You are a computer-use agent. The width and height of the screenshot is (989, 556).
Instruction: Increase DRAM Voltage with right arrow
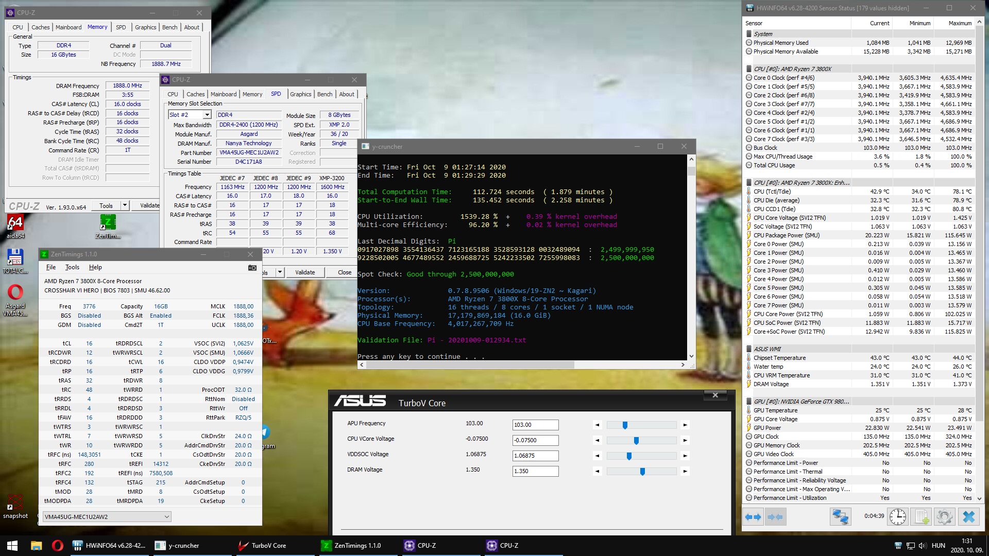(685, 472)
